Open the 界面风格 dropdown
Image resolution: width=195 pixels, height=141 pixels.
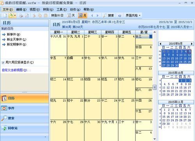point(133,16)
